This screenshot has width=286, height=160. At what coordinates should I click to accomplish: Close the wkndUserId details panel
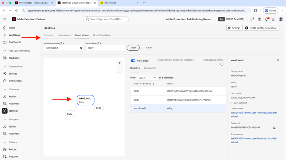[x=278, y=60]
